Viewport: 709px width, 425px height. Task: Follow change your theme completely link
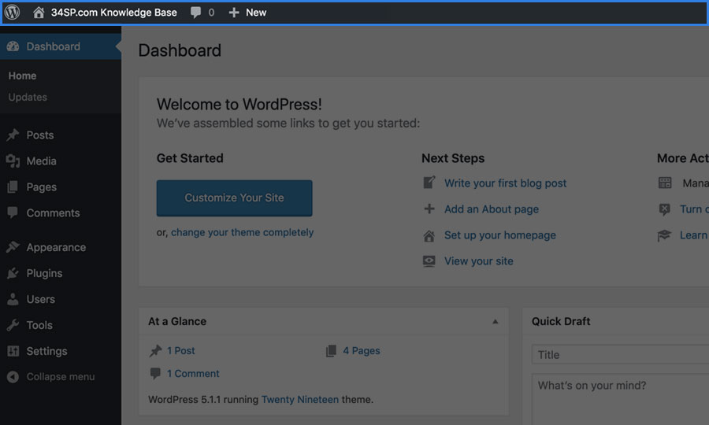point(243,232)
